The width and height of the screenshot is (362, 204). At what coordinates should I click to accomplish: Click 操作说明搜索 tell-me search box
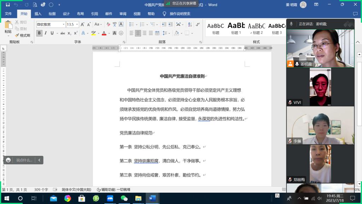pos(180,14)
